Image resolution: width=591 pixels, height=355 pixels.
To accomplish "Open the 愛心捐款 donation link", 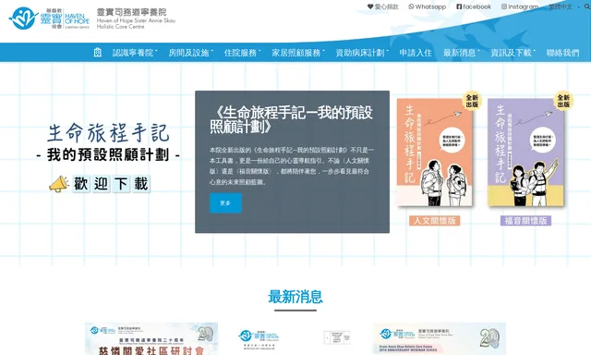I will 382,6.
